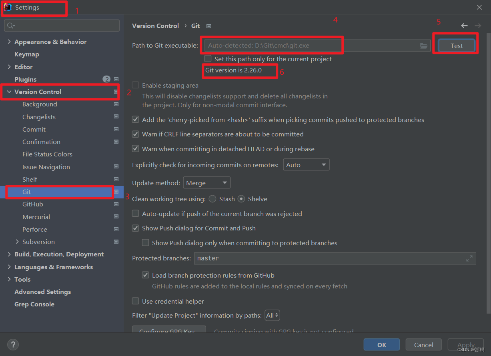Screen dimensions: 491x356
Task: Click the Path to Git executable field
Action: [317, 46]
